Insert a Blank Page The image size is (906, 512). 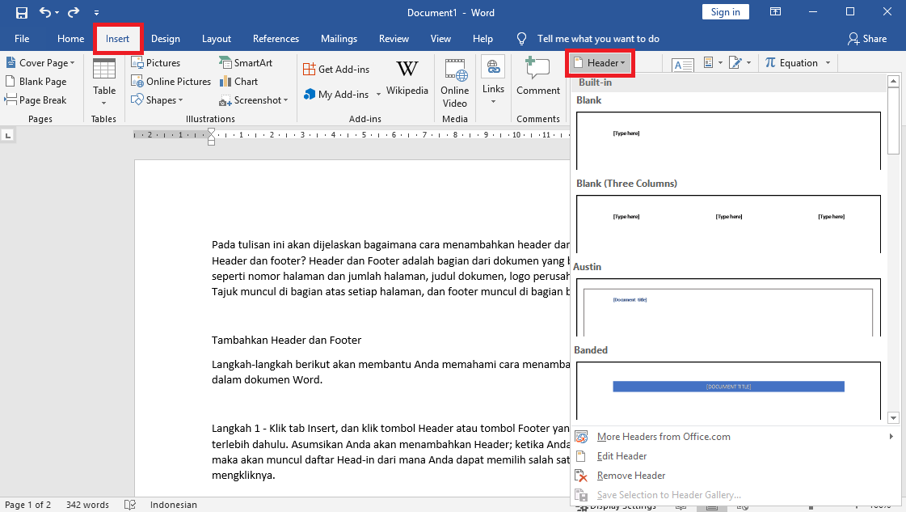(36, 82)
